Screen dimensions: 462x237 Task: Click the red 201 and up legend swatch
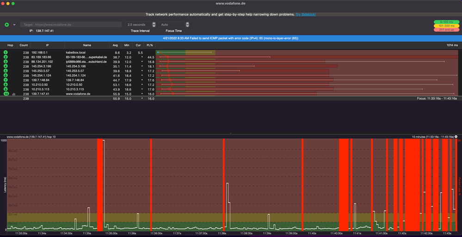tap(447, 30)
